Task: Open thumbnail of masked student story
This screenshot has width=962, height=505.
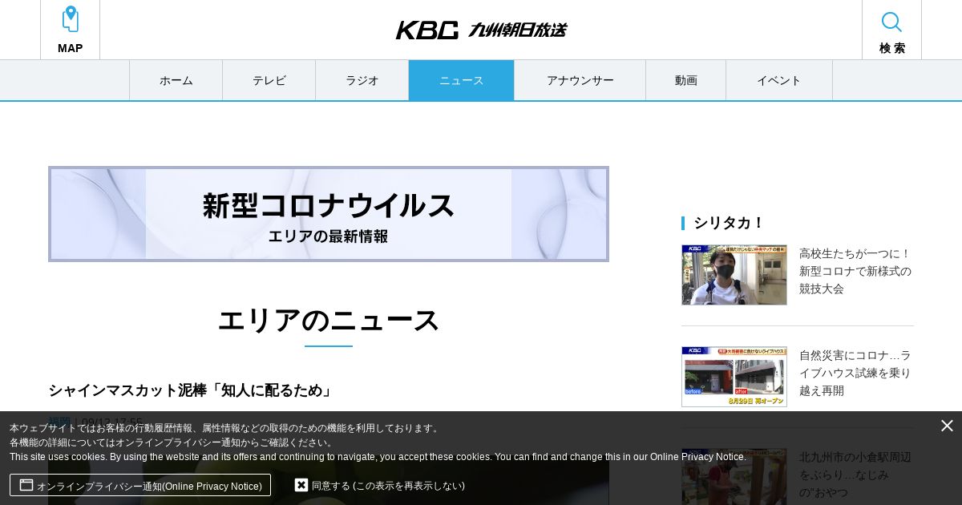Action: [x=734, y=275]
